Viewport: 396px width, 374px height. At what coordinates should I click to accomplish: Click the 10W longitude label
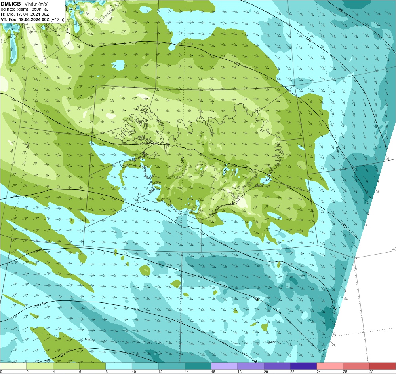[x=337, y=150]
